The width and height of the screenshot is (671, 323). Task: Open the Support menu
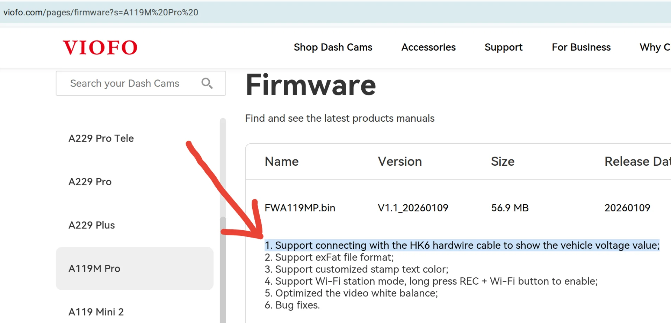pos(504,47)
